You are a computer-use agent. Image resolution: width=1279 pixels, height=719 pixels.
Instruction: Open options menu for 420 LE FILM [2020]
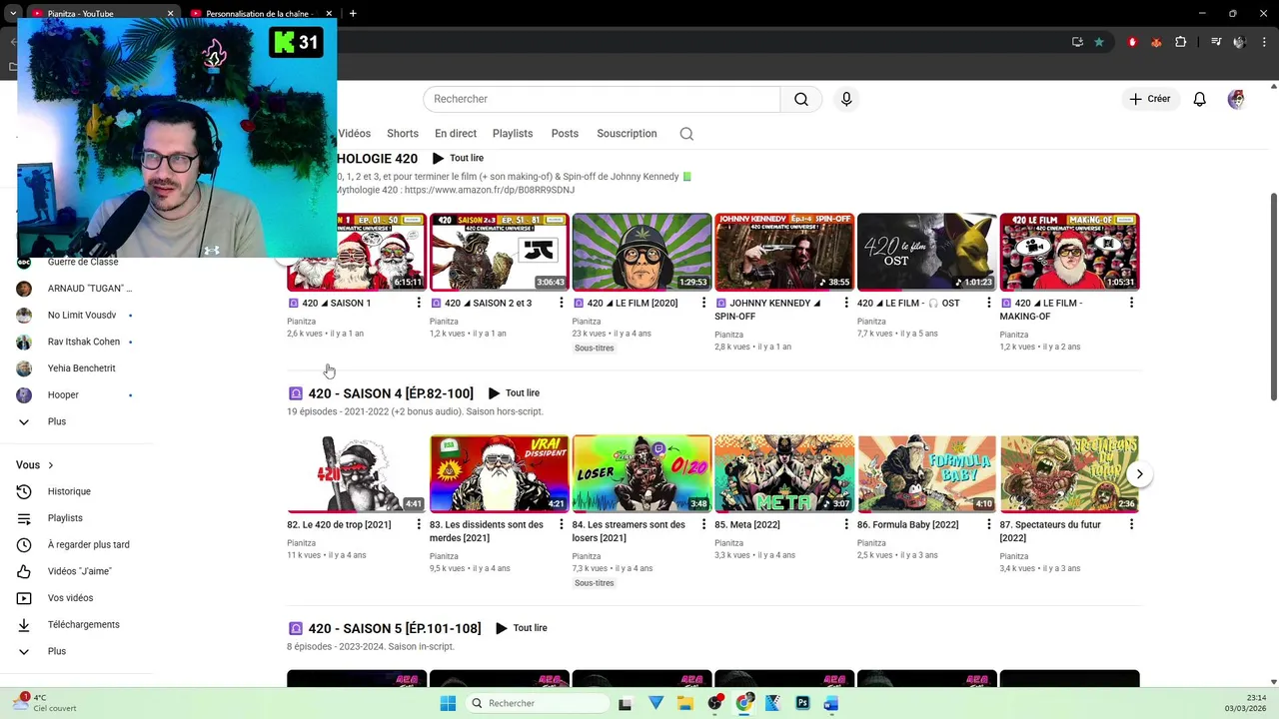(703, 304)
